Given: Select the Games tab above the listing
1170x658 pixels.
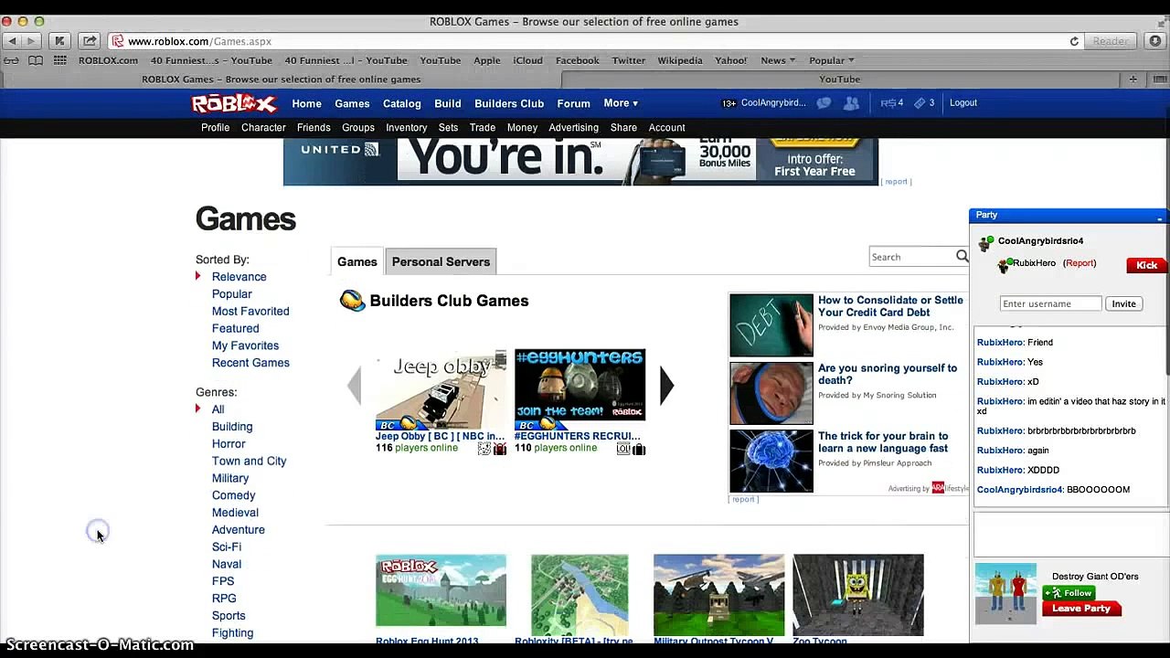Looking at the screenshot, I should [x=357, y=261].
